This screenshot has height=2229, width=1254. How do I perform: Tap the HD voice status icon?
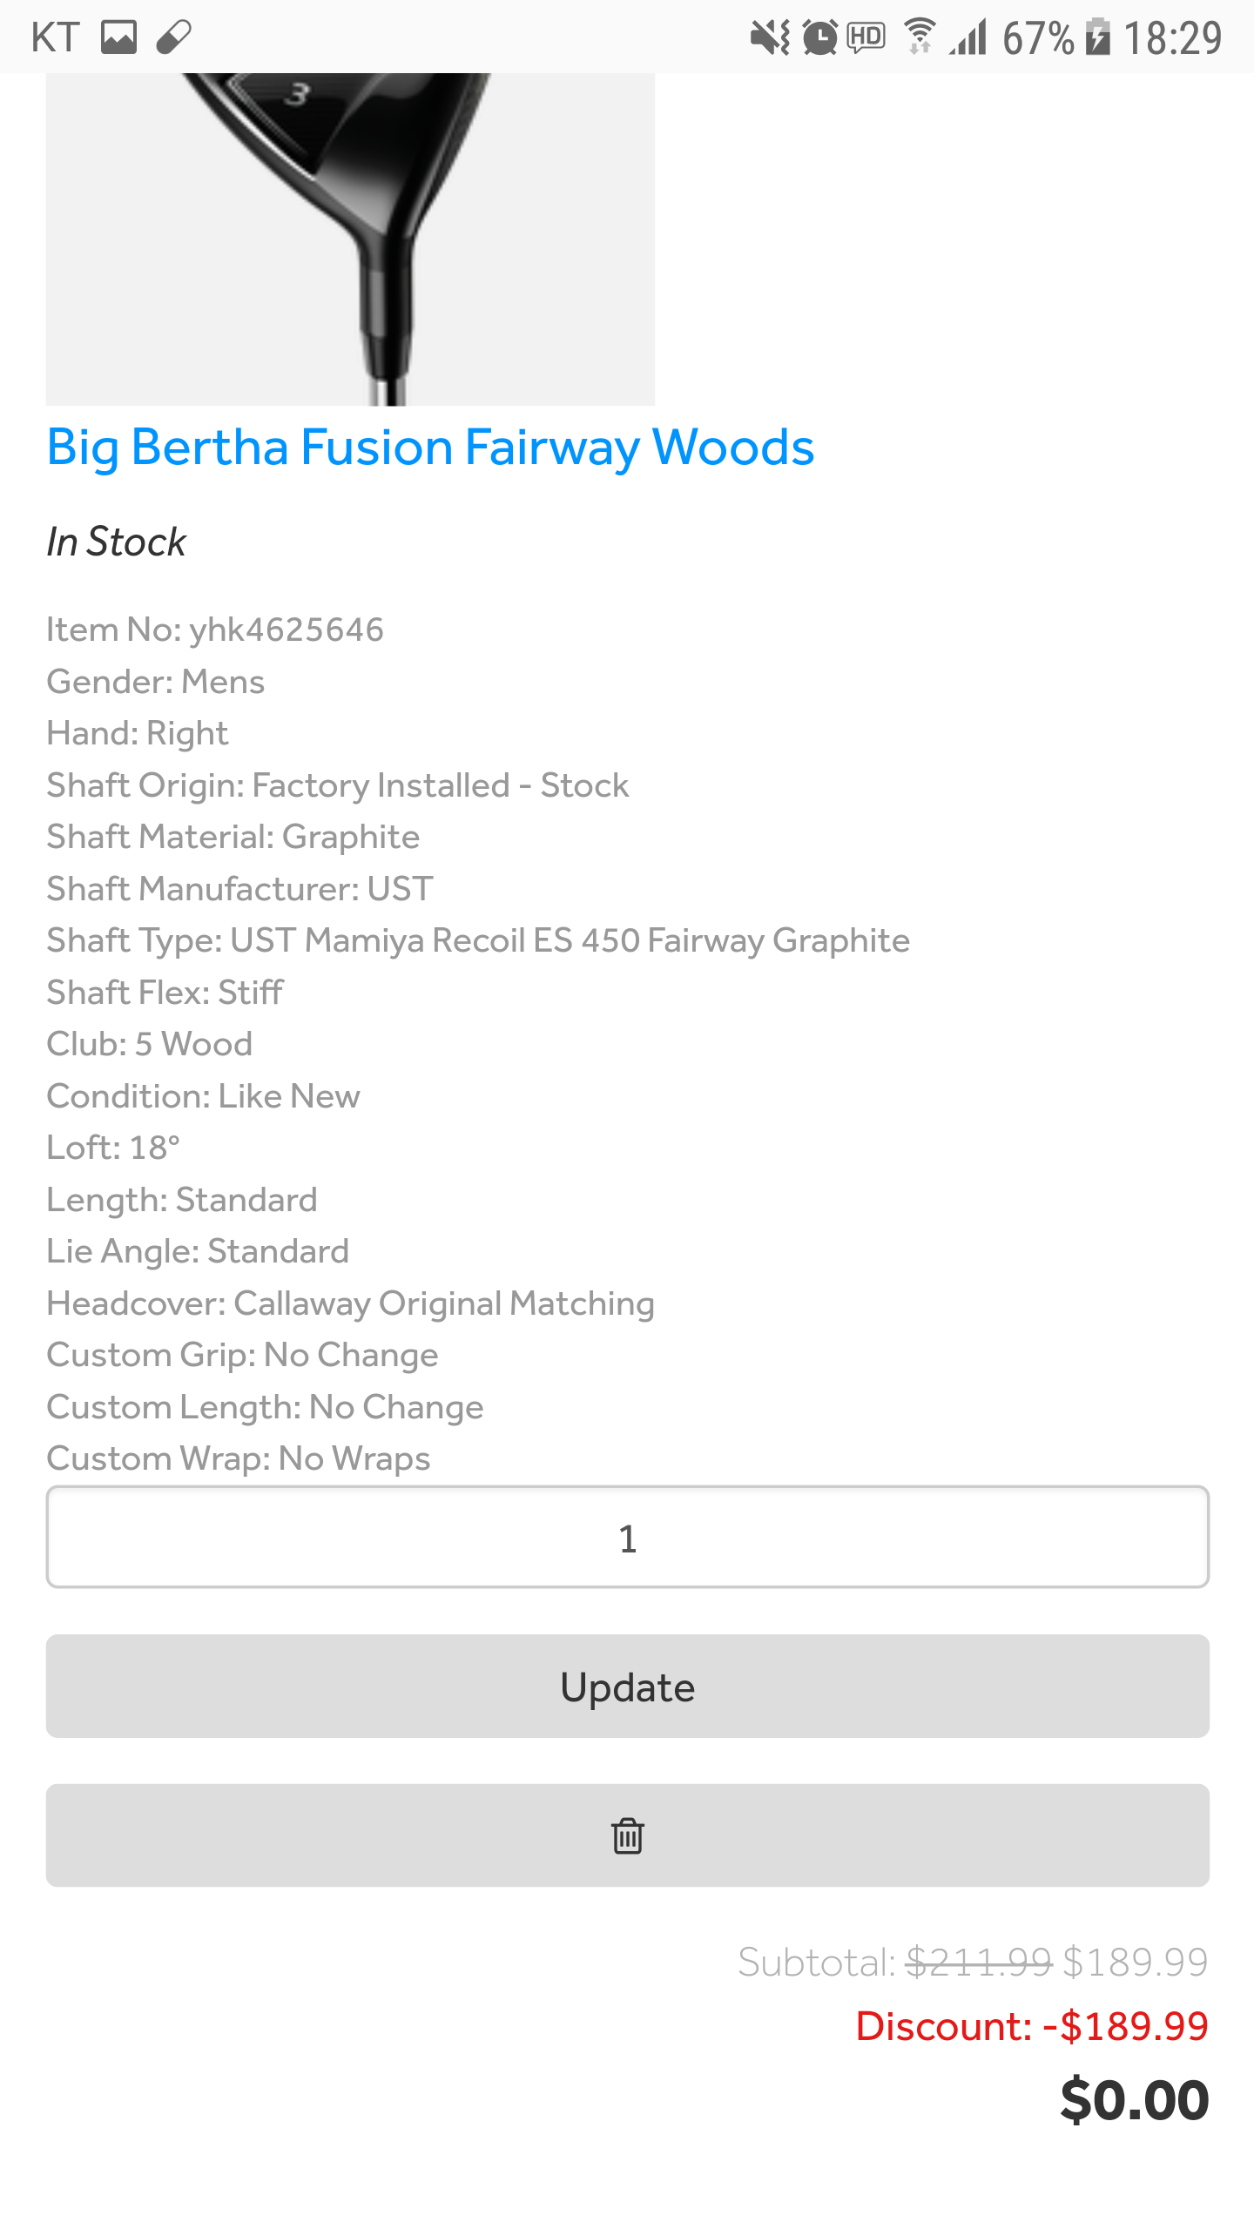tap(866, 37)
